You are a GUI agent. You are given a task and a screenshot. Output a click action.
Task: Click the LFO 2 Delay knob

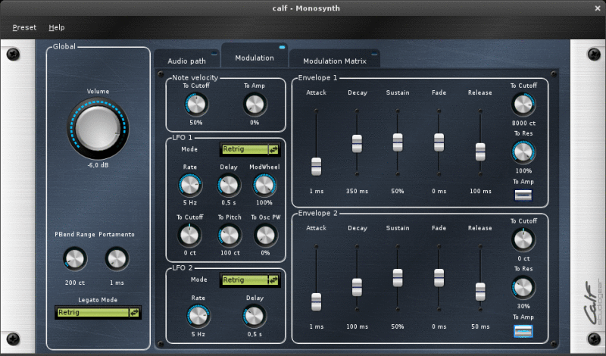[x=255, y=316]
